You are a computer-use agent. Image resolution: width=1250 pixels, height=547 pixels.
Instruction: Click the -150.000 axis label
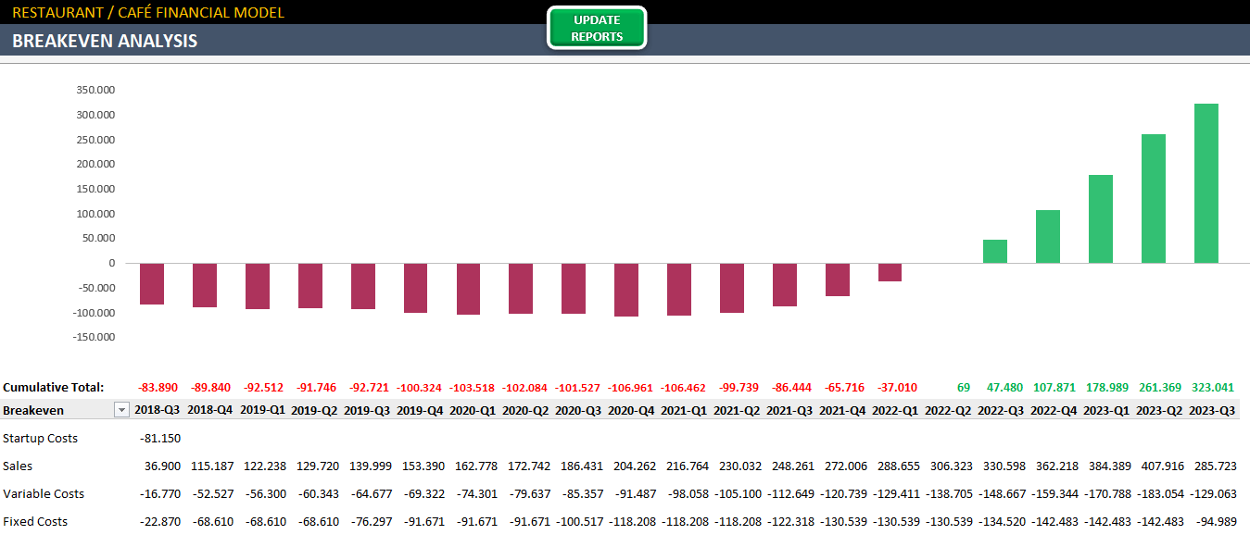coord(94,337)
